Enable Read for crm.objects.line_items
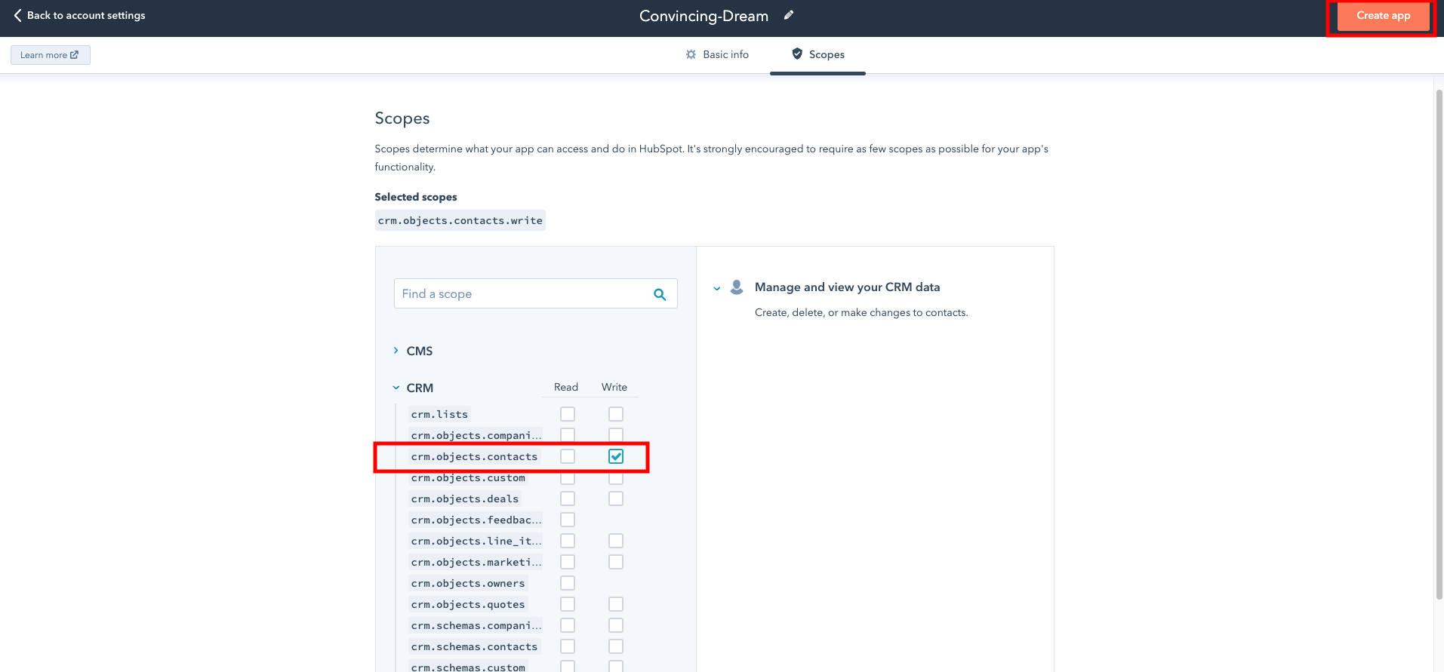This screenshot has width=1444, height=672. click(568, 541)
